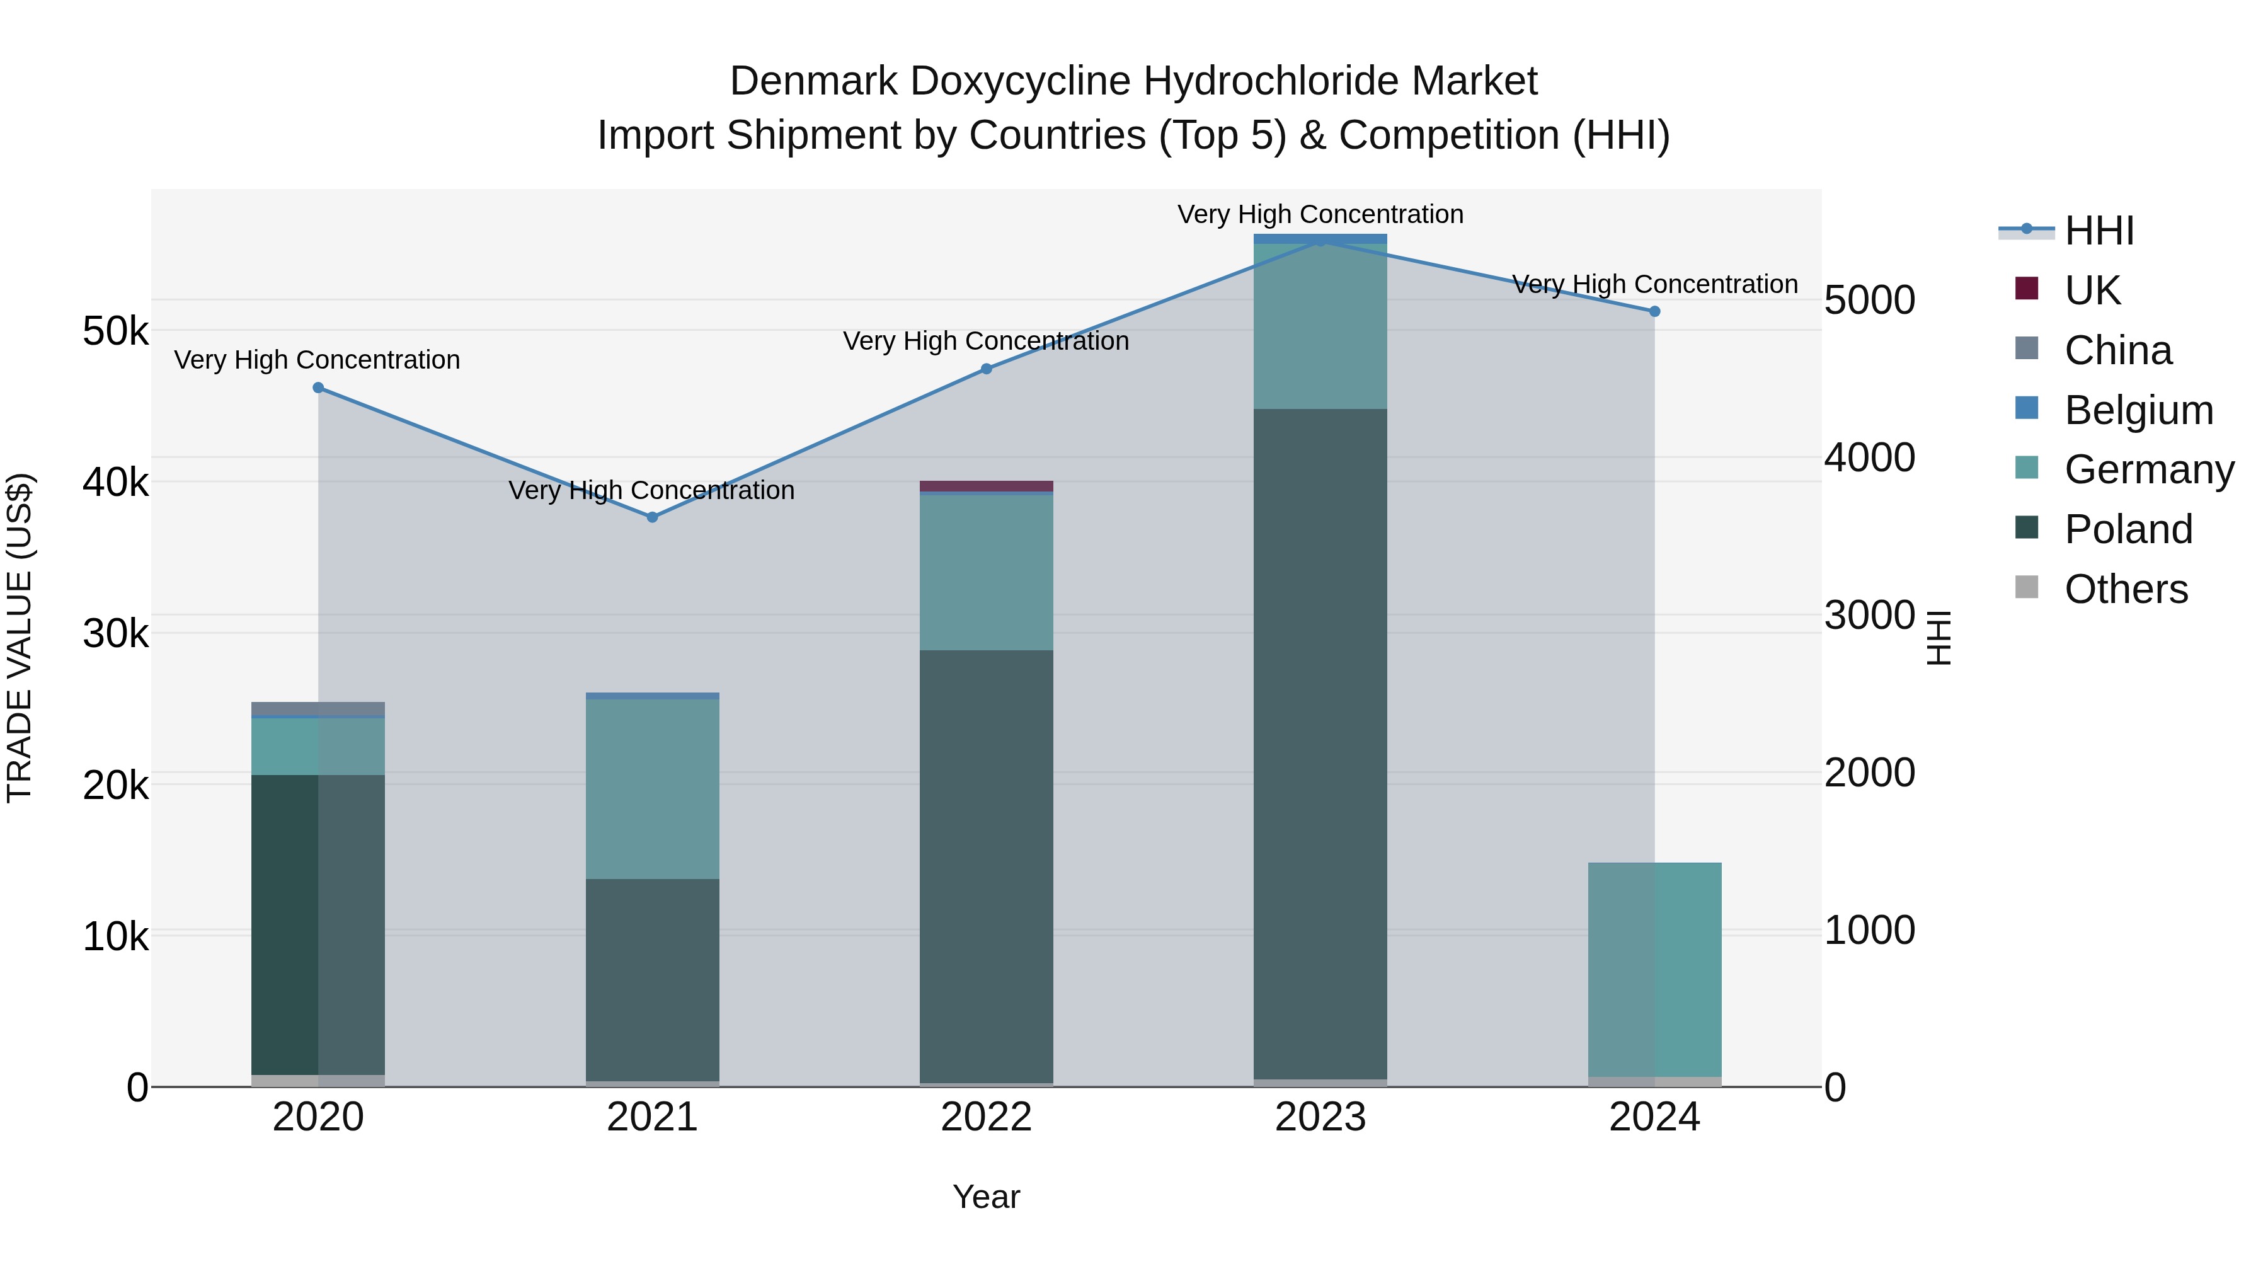The image size is (2268, 1276).
Task: Click the China segment atop 2020 bar
Action: pos(319,709)
